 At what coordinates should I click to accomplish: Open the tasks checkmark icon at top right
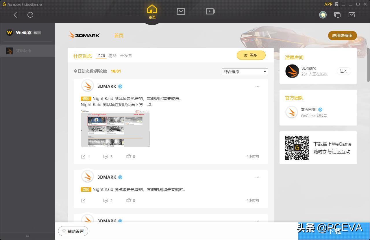(x=352, y=15)
